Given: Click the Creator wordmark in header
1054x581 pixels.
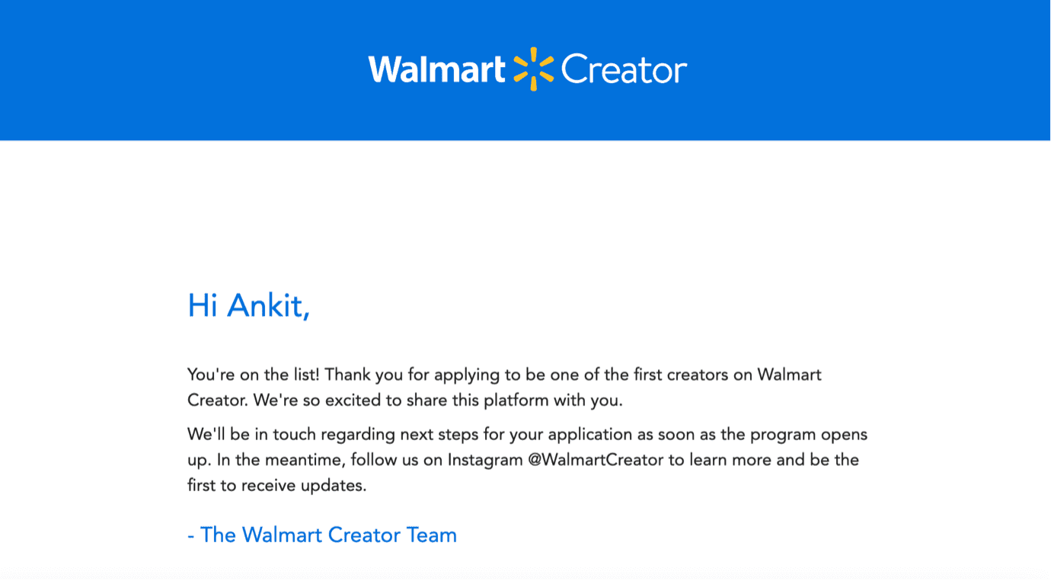Looking at the screenshot, I should [x=624, y=70].
